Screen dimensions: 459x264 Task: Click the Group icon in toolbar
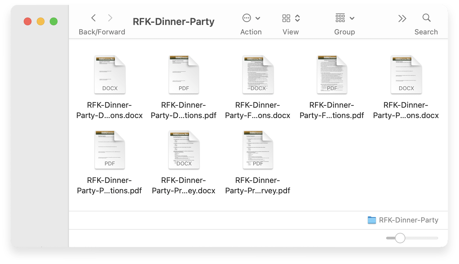(340, 18)
